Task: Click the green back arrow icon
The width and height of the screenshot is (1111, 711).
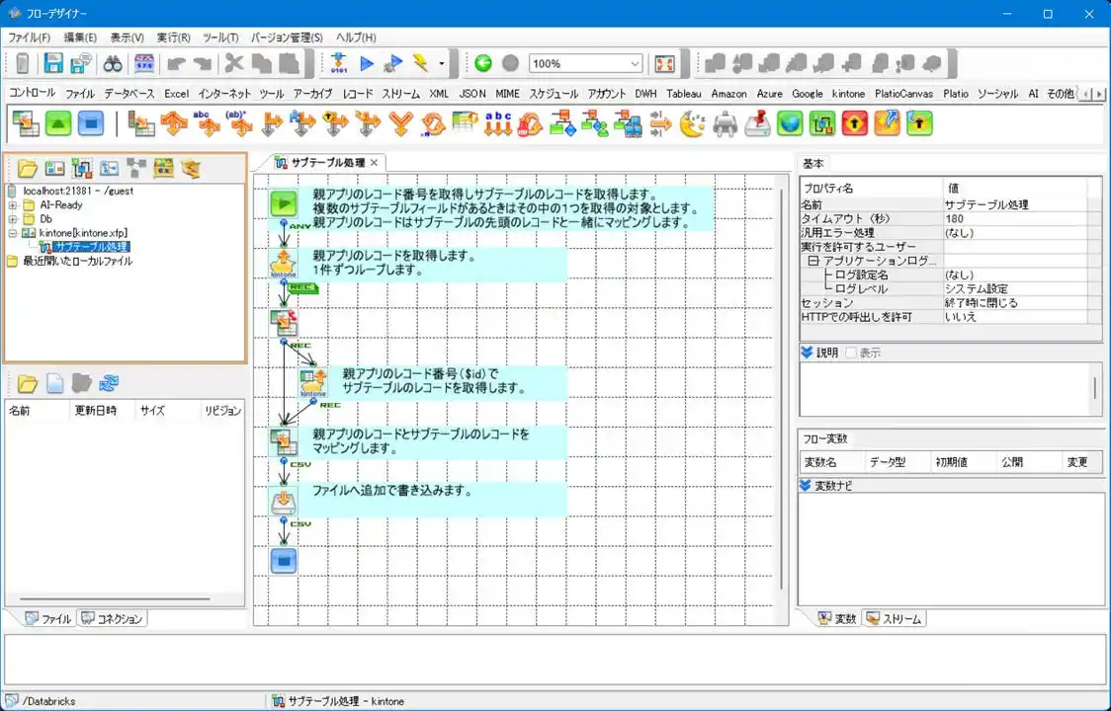Action: click(483, 64)
